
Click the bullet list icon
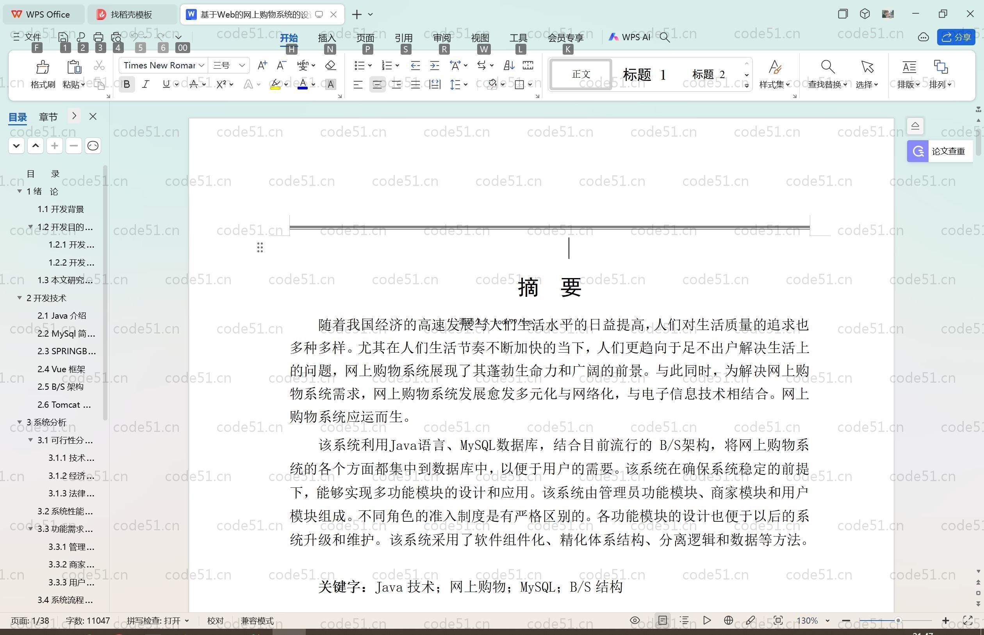pos(360,65)
